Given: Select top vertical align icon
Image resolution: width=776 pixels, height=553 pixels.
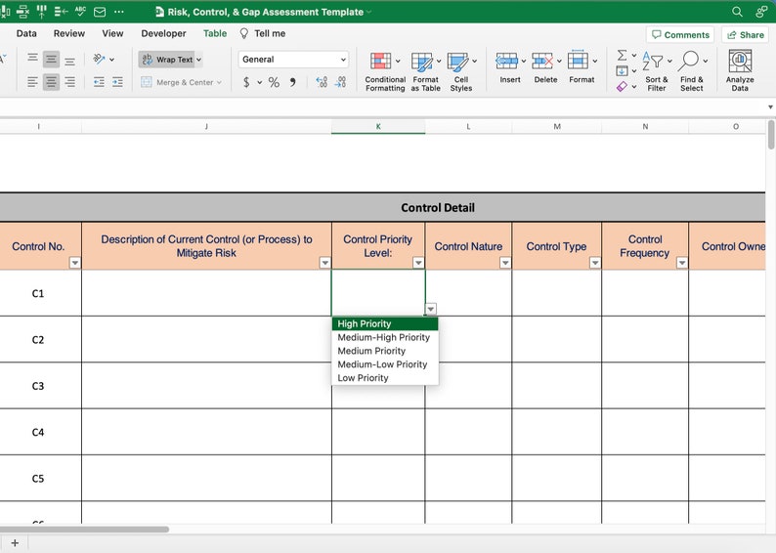Looking at the screenshot, I should [x=32, y=60].
